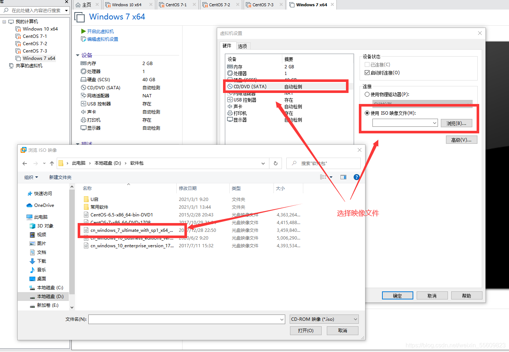509x352 pixels.
Task: Open the ISO image path dropdown
Action: (434, 123)
